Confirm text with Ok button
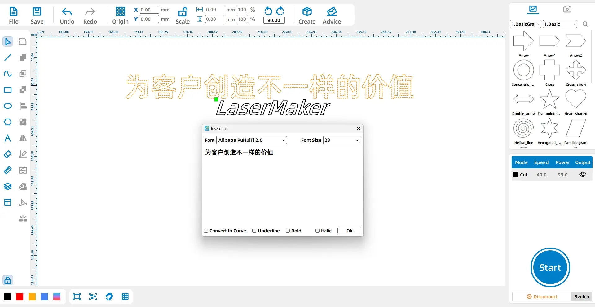The width and height of the screenshot is (595, 307). (x=349, y=231)
